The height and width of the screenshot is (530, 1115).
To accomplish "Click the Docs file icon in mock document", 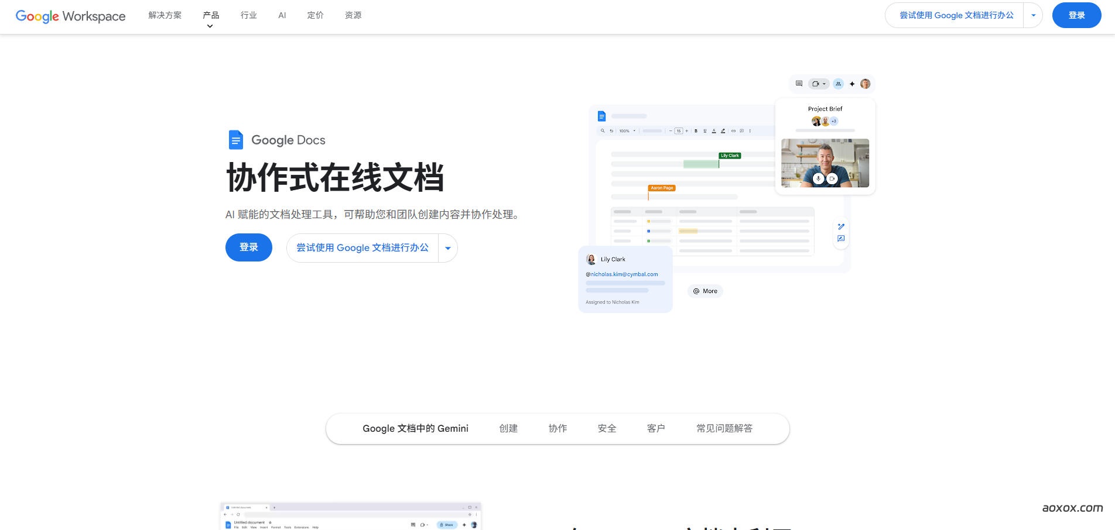I will pos(601,116).
